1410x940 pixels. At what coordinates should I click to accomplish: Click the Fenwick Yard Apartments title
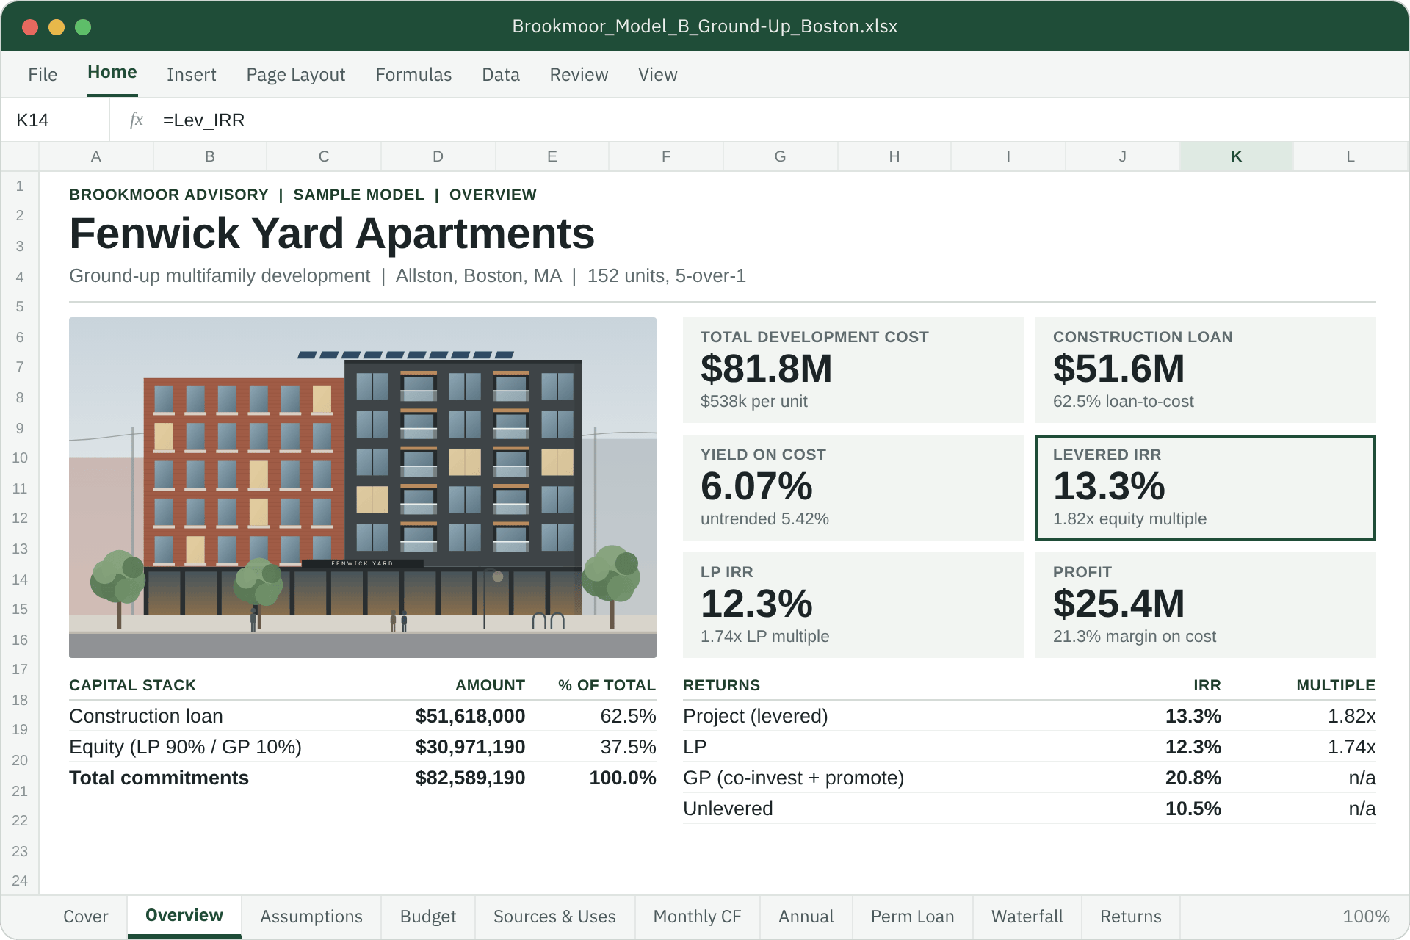coord(332,234)
